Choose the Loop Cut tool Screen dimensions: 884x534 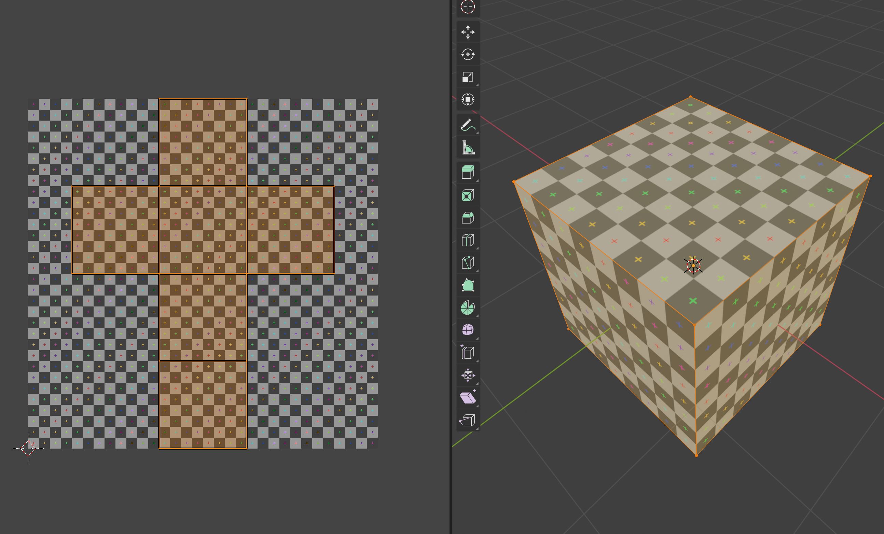pyautogui.click(x=468, y=240)
